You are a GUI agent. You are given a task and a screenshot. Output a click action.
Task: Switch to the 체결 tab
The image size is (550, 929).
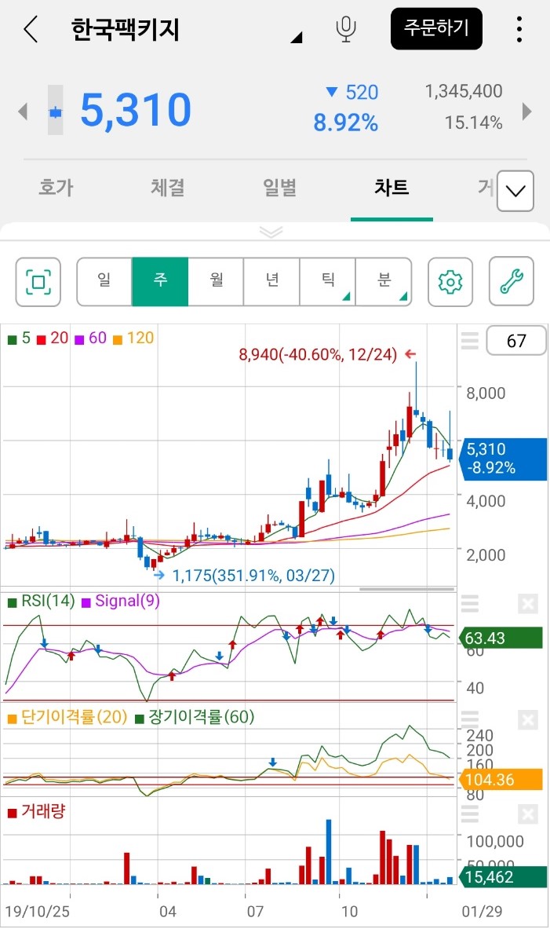[168, 188]
